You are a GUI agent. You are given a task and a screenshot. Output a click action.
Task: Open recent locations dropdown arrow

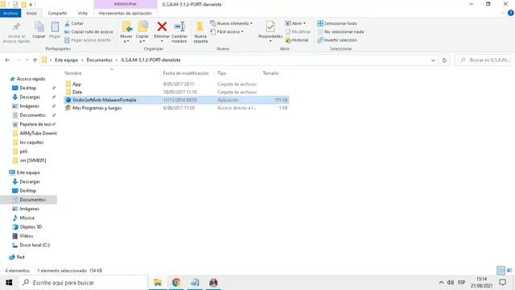pyautogui.click(x=27, y=60)
